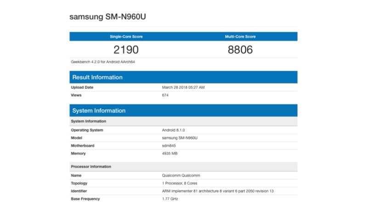Click the blue System Information section header
The width and height of the screenshot is (368, 206).
click(183, 111)
